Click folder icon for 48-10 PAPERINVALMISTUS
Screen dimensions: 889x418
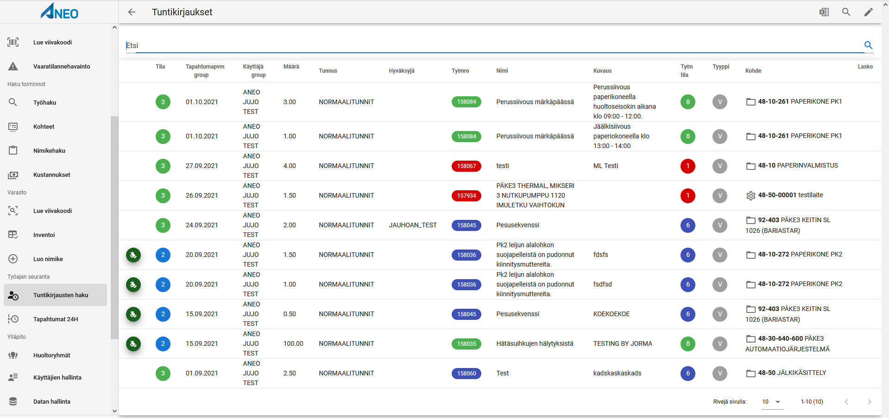coord(751,166)
